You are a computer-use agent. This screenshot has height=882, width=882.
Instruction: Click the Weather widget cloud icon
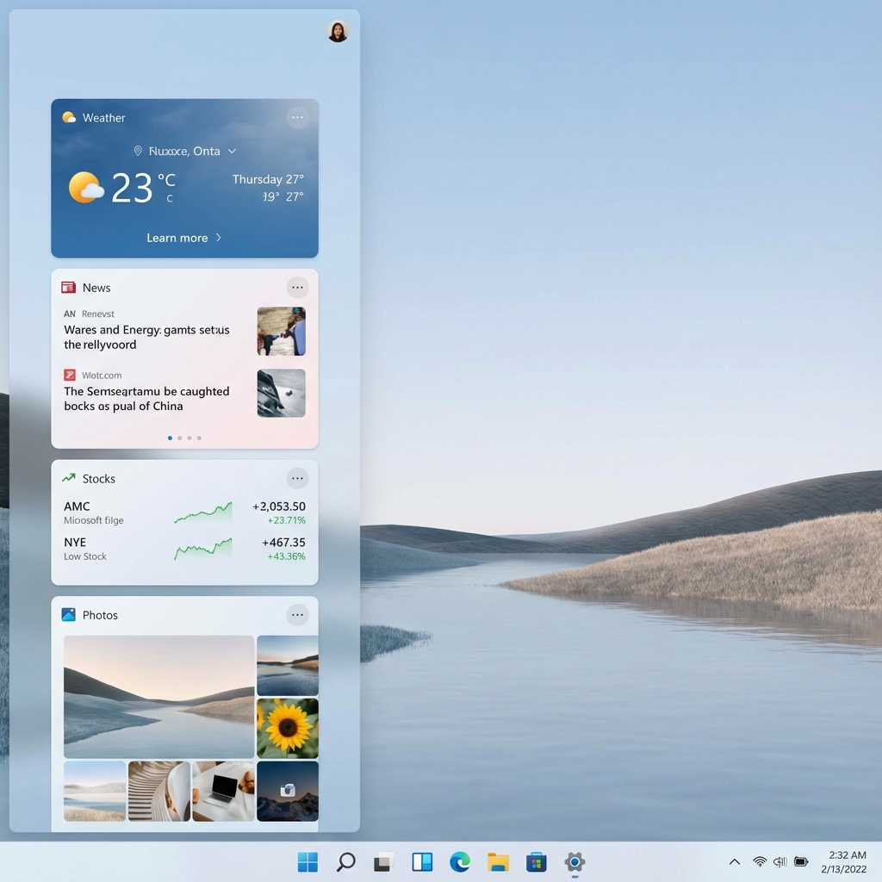click(67, 117)
